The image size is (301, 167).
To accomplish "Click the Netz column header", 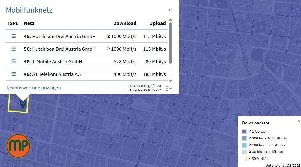I will pos(29,23).
